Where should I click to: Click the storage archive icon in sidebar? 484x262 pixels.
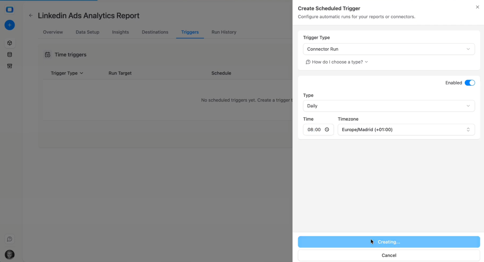10,66
